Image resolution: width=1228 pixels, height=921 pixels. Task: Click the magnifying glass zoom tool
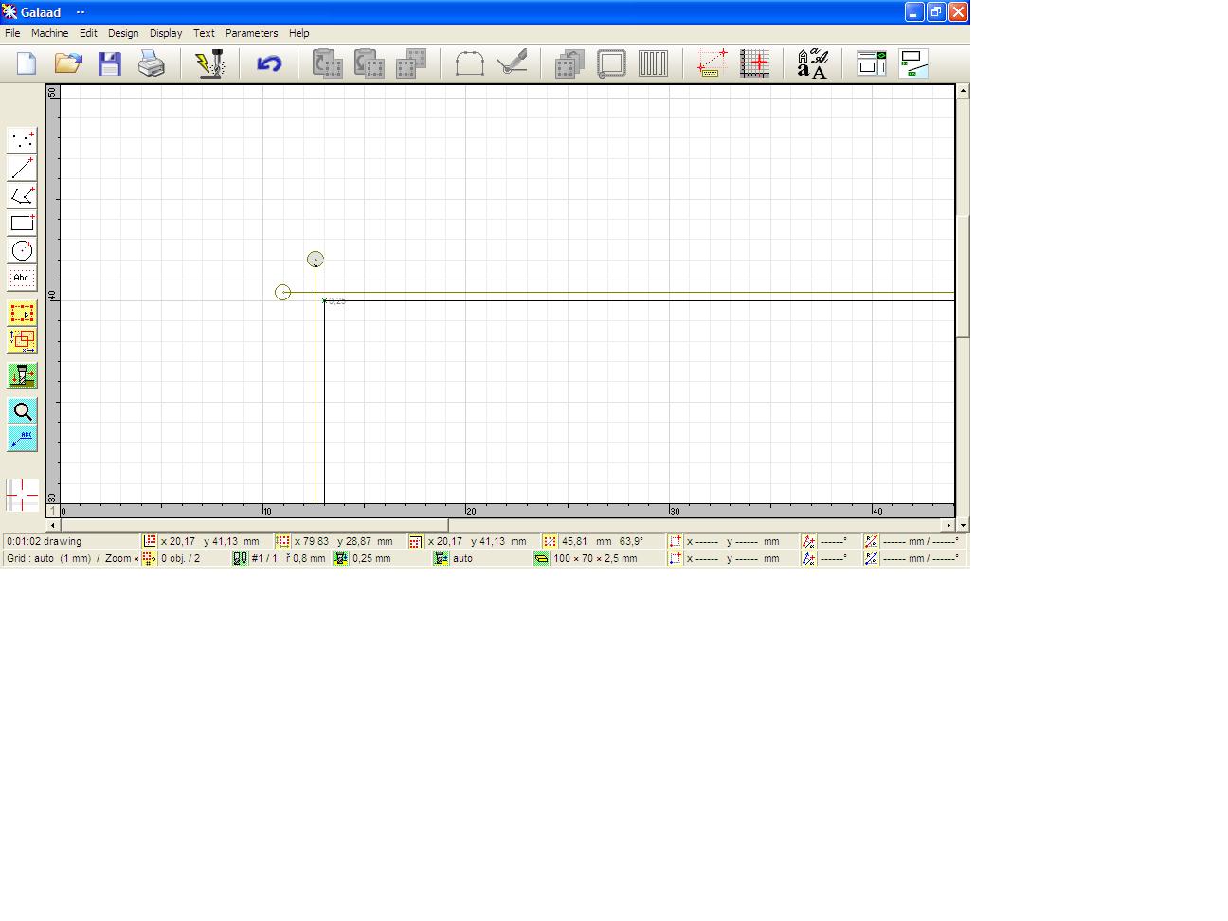tap(22, 411)
